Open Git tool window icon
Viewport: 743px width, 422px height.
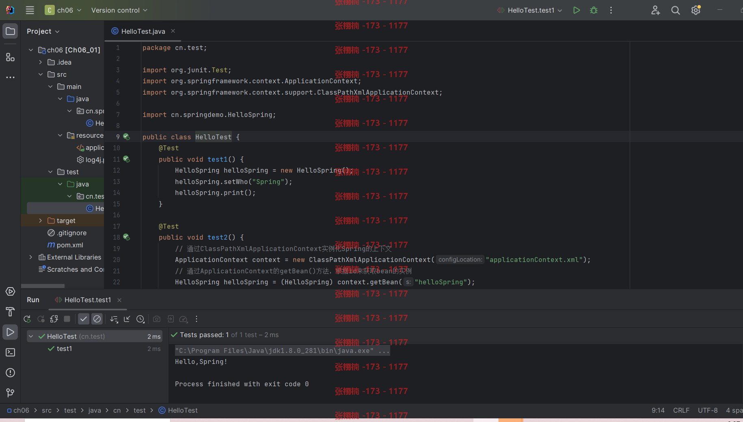click(x=10, y=393)
